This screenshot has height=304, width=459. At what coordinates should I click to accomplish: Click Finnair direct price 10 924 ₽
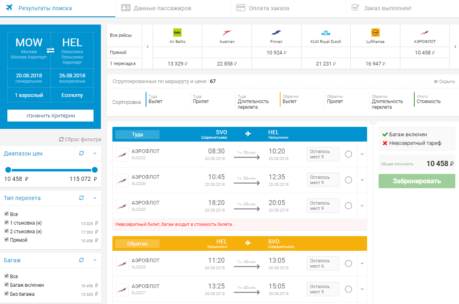(x=276, y=52)
